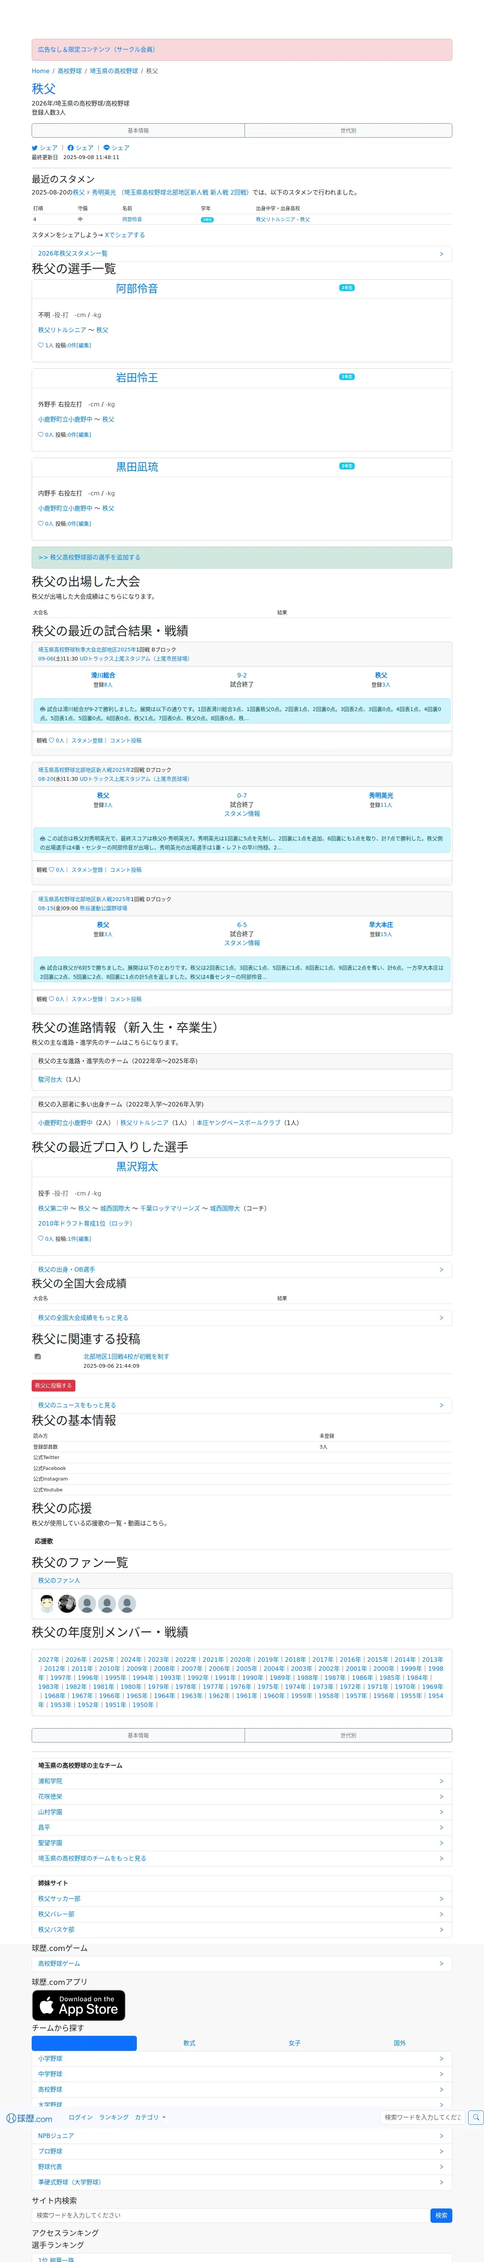Open the 浦和学院 team row
Screen dimensions: 484x2262
point(242,1782)
